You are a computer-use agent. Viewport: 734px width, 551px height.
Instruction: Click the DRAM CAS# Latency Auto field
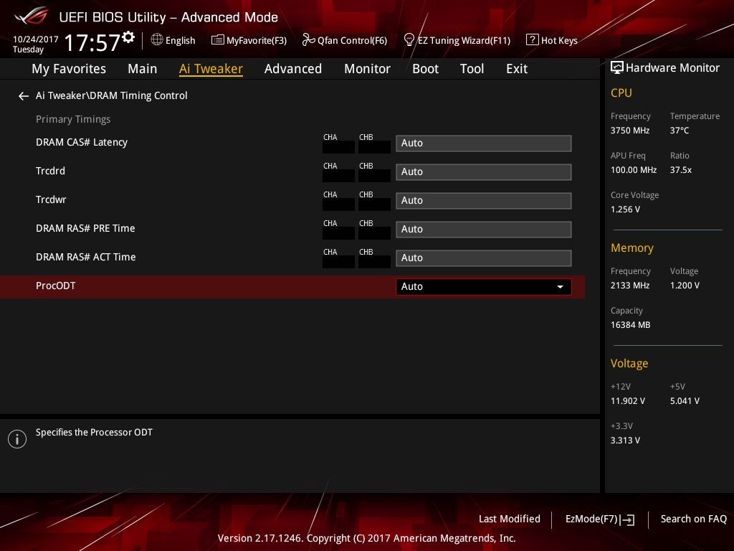coord(484,143)
